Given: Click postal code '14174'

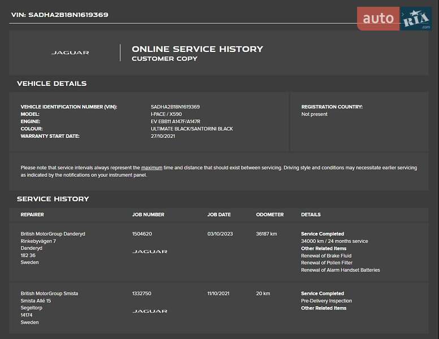Looking at the screenshot, I should click(x=27, y=315).
